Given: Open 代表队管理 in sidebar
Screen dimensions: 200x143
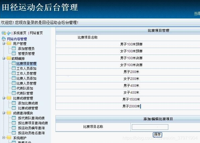Looking at the screenshot, I should click(25, 93).
